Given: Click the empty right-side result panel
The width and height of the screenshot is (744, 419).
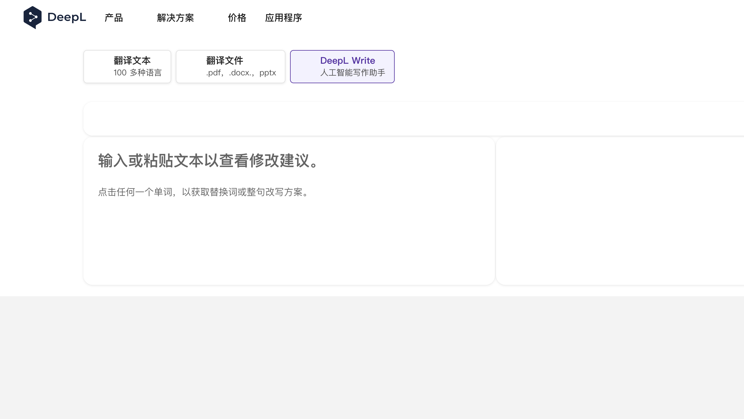Looking at the screenshot, I should tap(620, 211).
